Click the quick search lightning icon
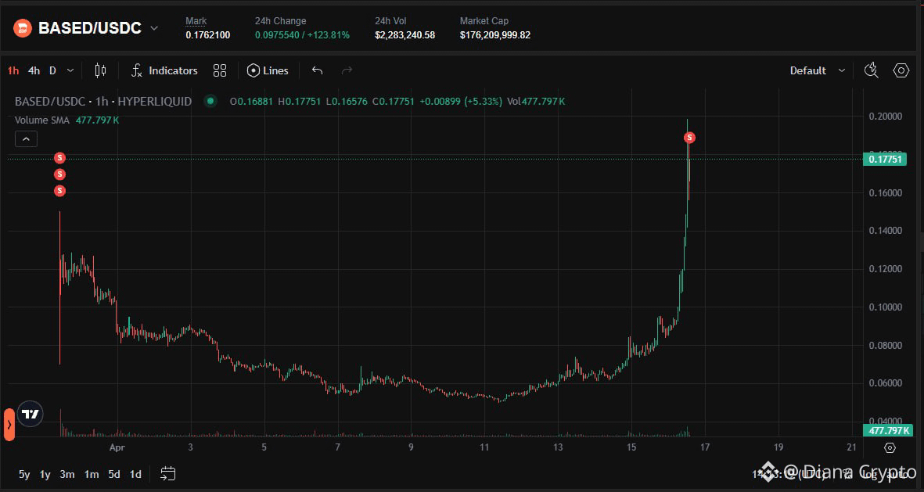 pyautogui.click(x=871, y=70)
